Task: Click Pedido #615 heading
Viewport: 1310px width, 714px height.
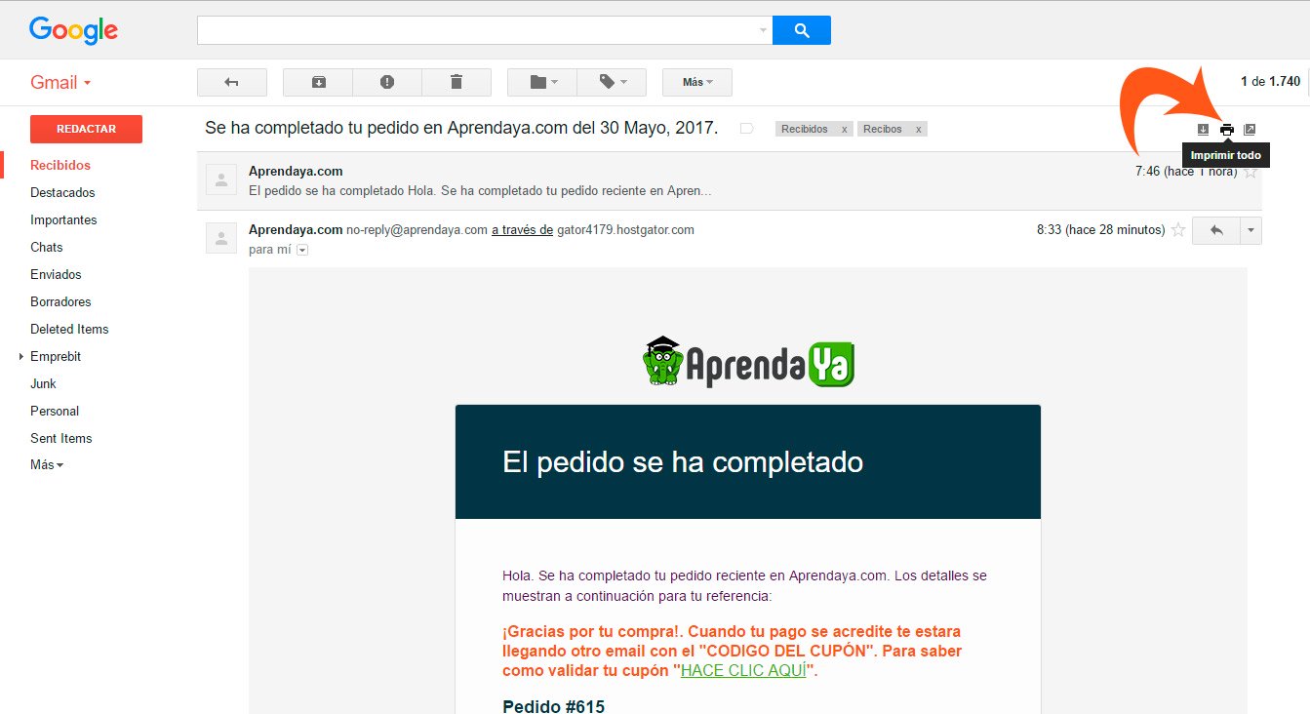Action: (553, 706)
